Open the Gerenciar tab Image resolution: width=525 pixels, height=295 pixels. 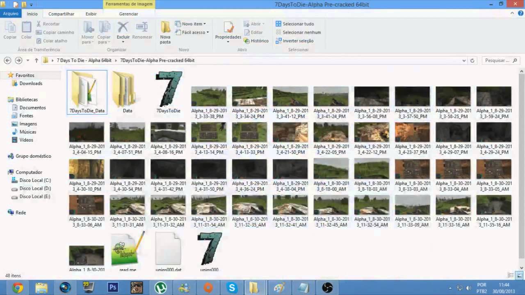click(x=128, y=14)
